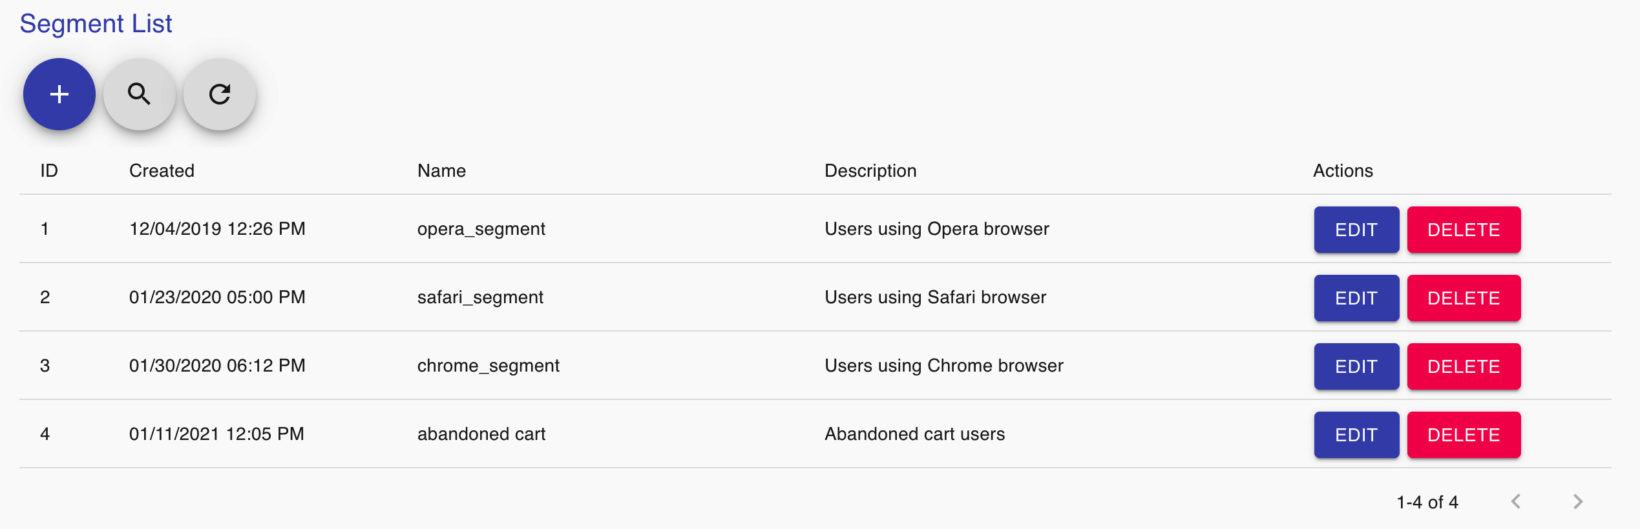Delete the abandoned cart segment
The width and height of the screenshot is (1640, 529).
[x=1464, y=435]
